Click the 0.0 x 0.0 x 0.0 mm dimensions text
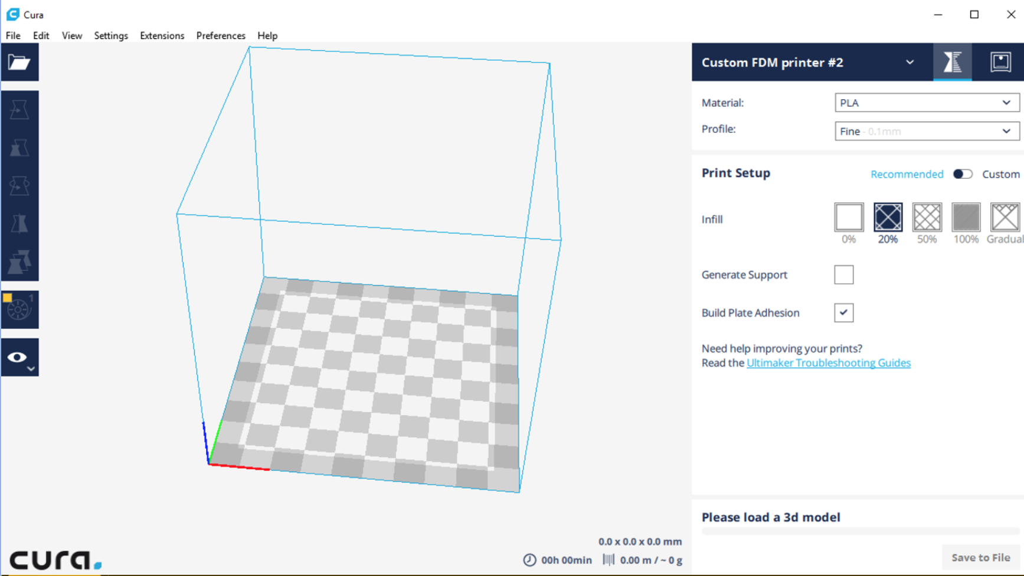This screenshot has height=576, width=1024. pos(640,541)
